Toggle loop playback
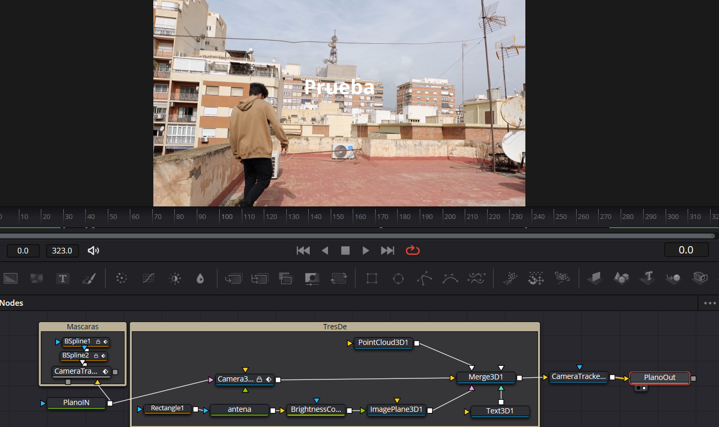 pyautogui.click(x=412, y=250)
